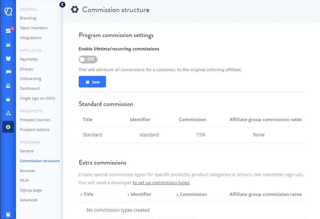This screenshot has width=320, height=219.
Task: Click the book icon at sidebar bottom
Action: [8, 214]
